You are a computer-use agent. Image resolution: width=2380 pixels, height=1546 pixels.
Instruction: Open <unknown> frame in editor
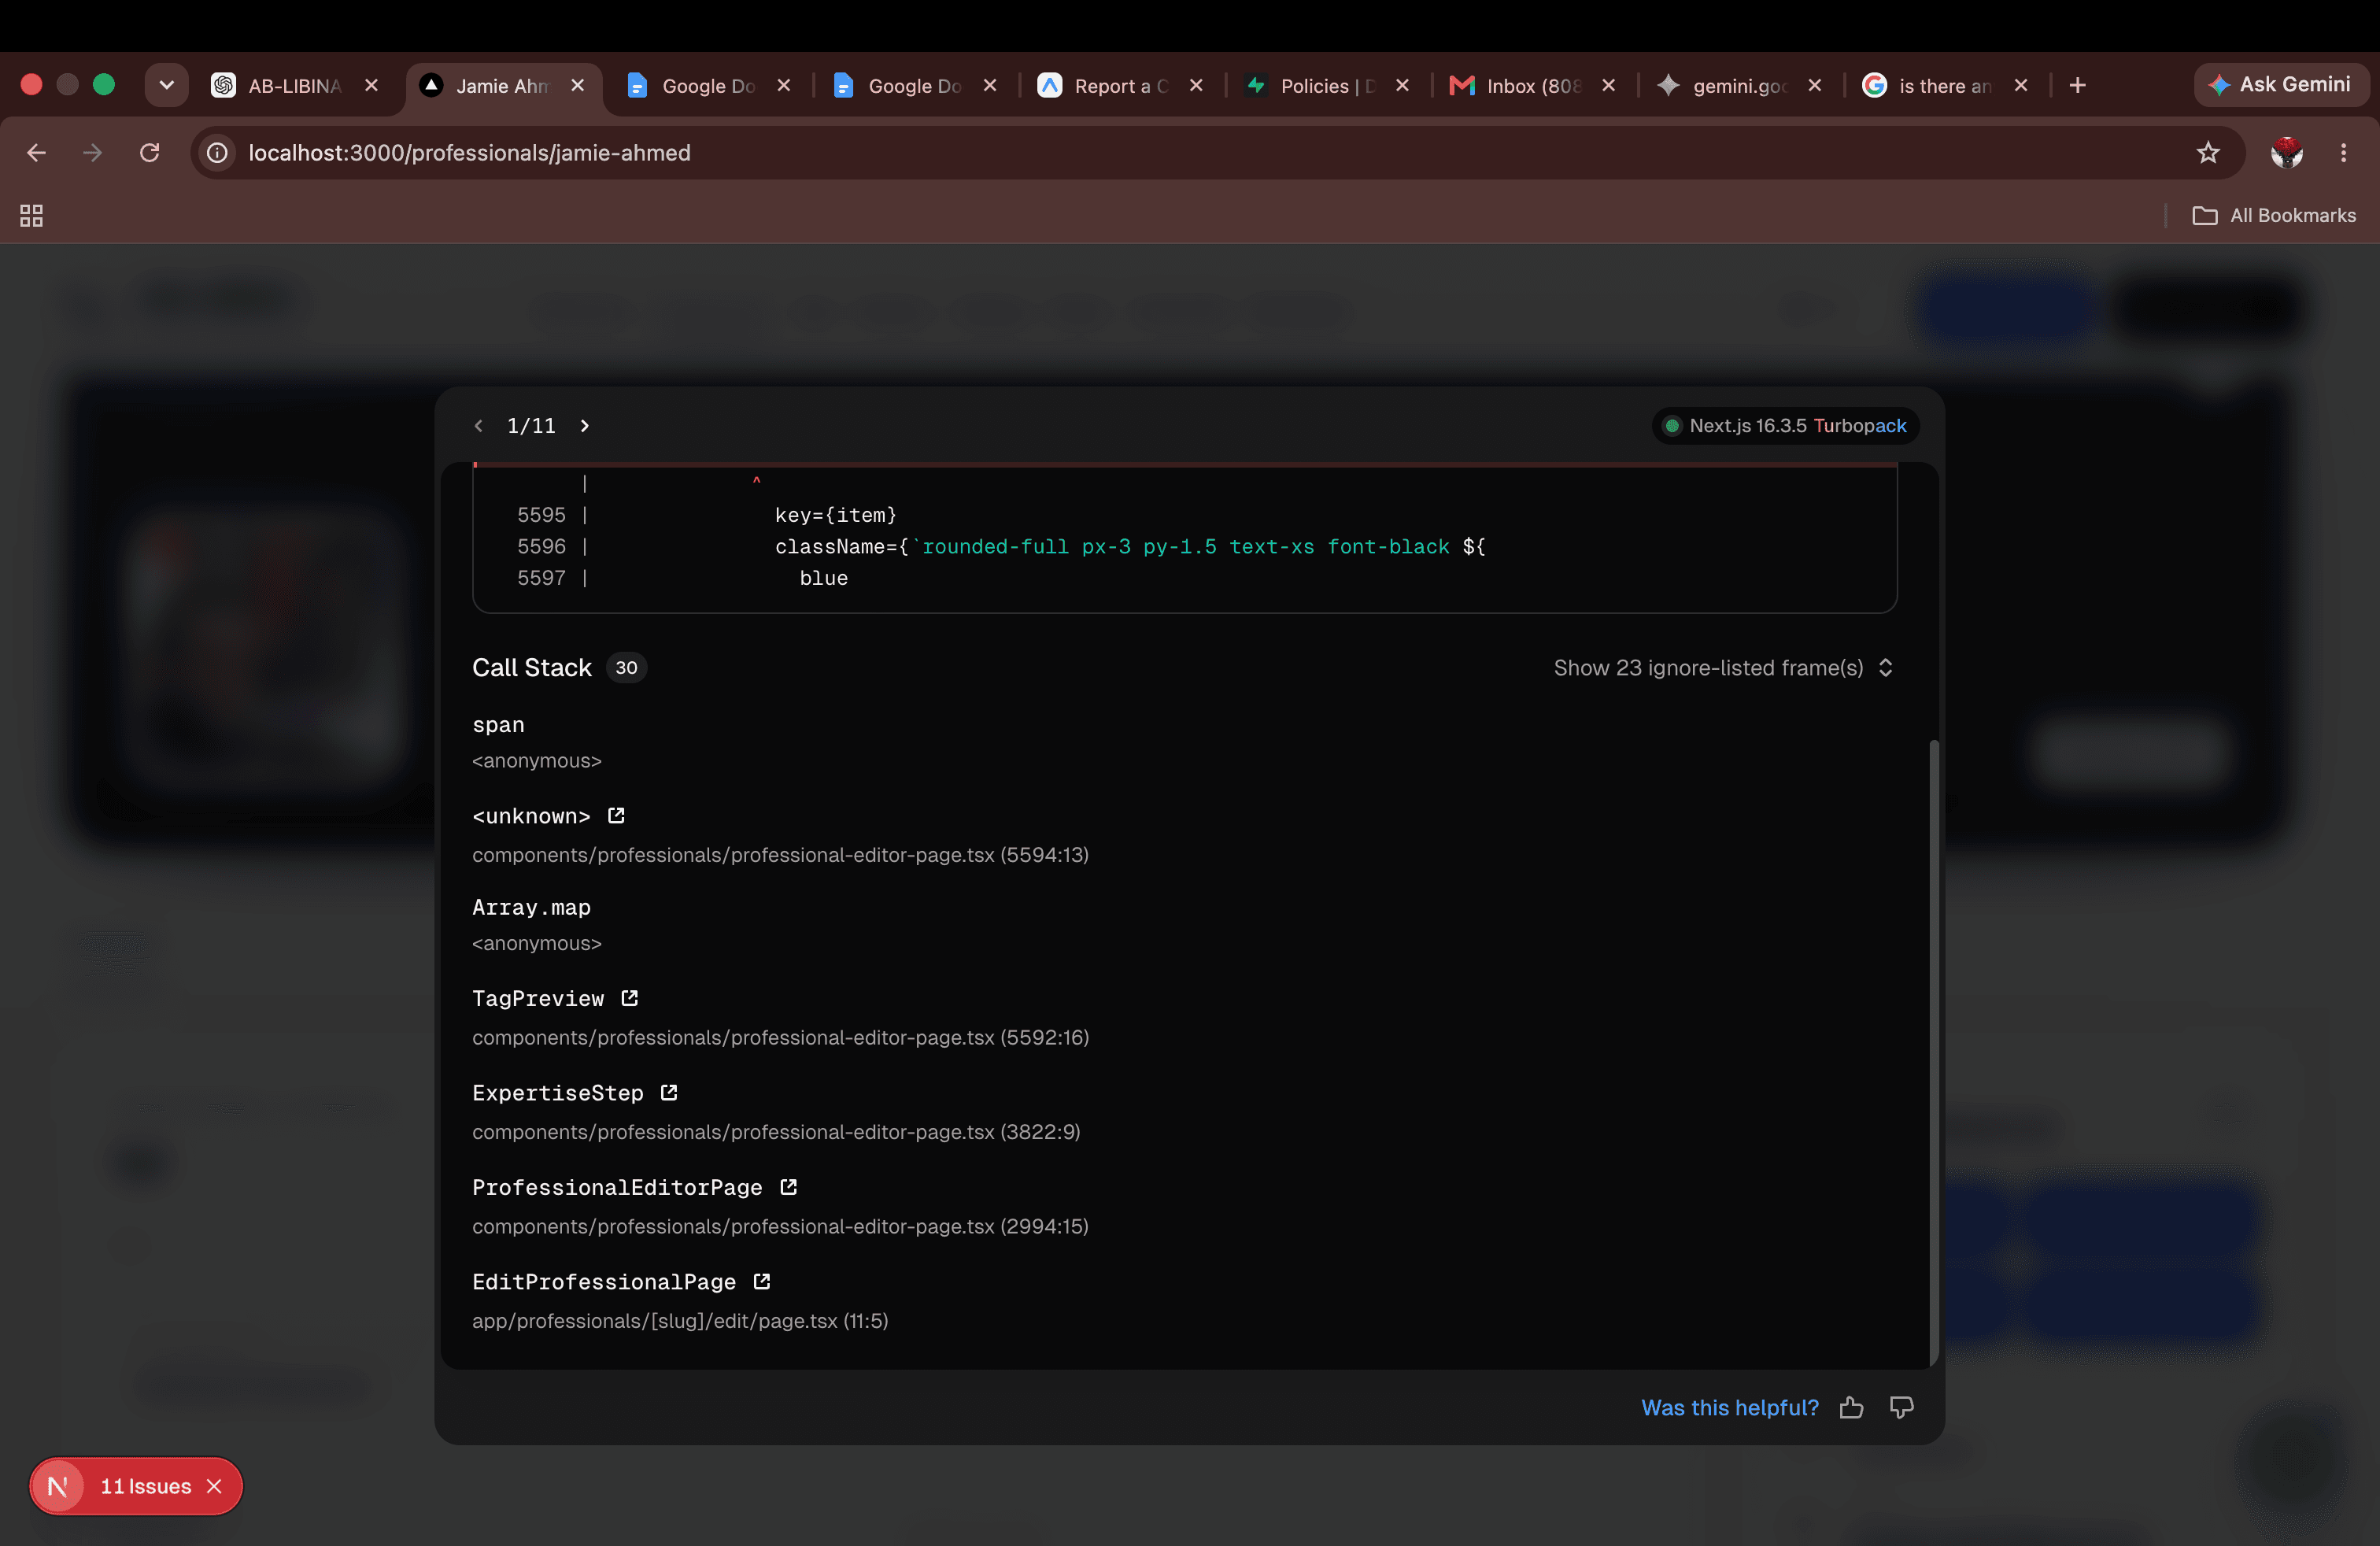point(616,816)
